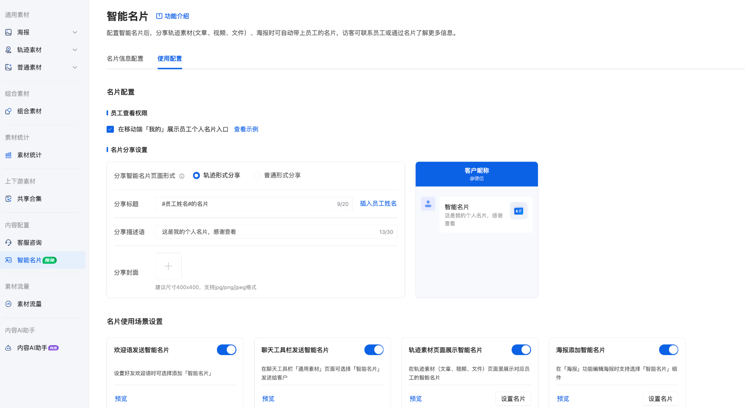Click the 轨迹素材 icon in sidebar
This screenshot has height=408, width=745.
click(8, 50)
